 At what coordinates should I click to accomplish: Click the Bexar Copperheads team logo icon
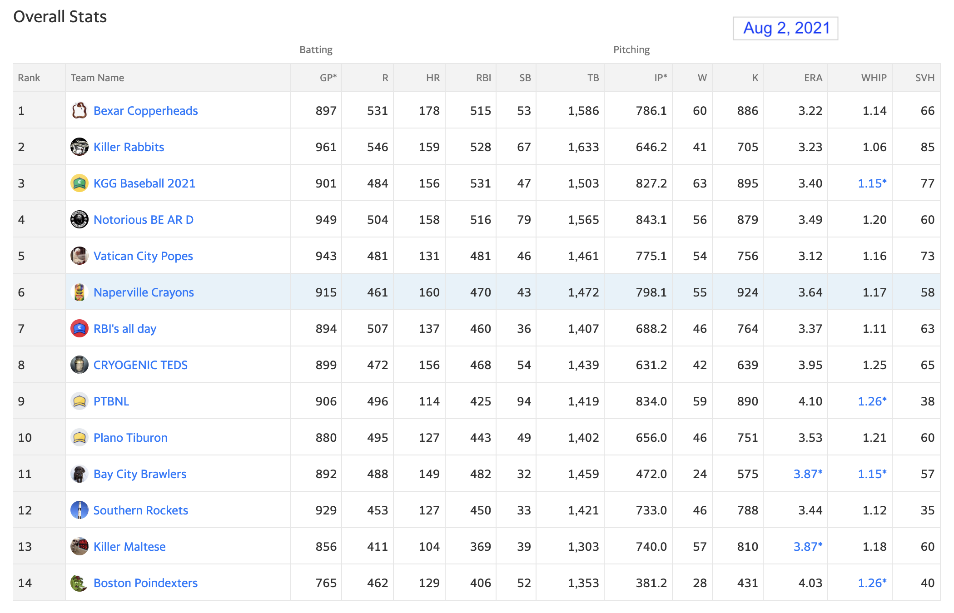point(79,110)
